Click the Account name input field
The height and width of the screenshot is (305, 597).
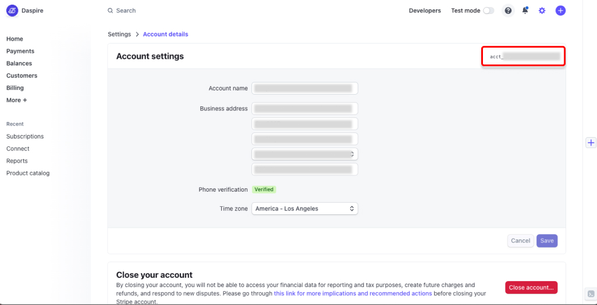point(304,88)
